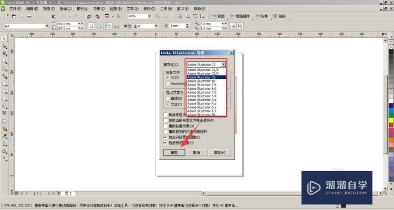Set portrait page orientation
This screenshot has height=210, width=394.
coord(91,26)
